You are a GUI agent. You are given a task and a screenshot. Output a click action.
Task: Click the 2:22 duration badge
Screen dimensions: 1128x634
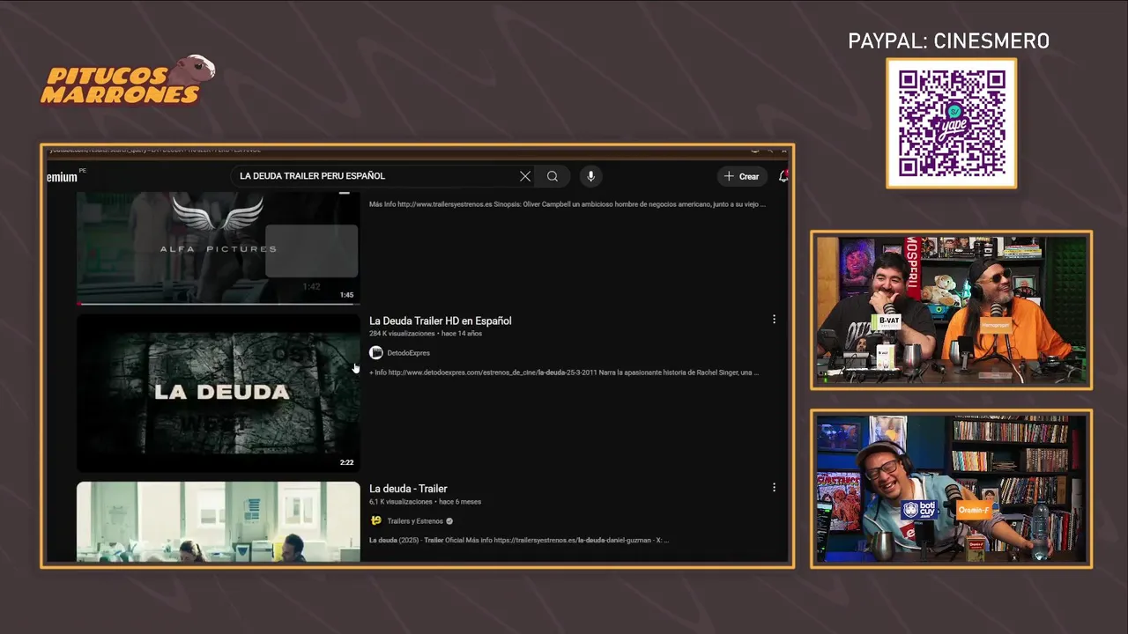coord(347,462)
